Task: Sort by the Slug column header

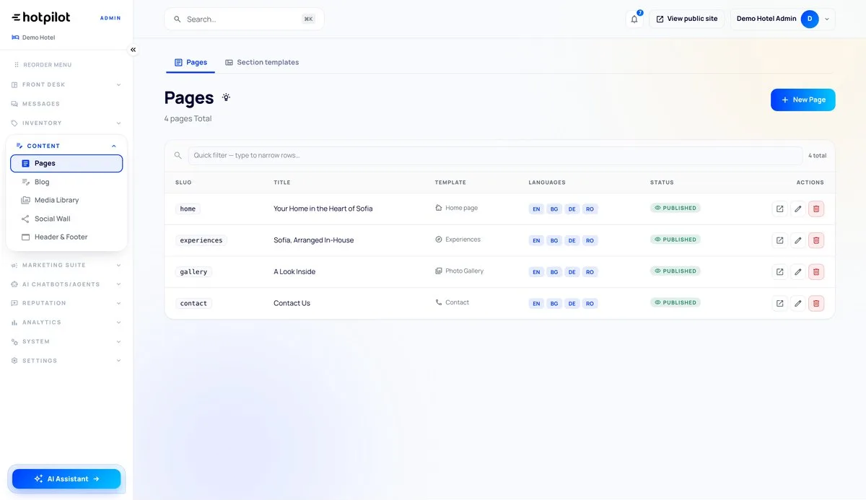Action: click(x=183, y=183)
